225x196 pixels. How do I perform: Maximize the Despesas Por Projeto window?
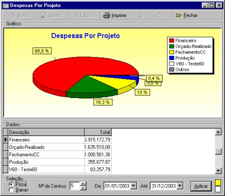[211, 5]
